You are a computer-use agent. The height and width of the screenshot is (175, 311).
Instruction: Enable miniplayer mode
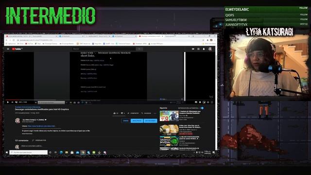[204, 102]
